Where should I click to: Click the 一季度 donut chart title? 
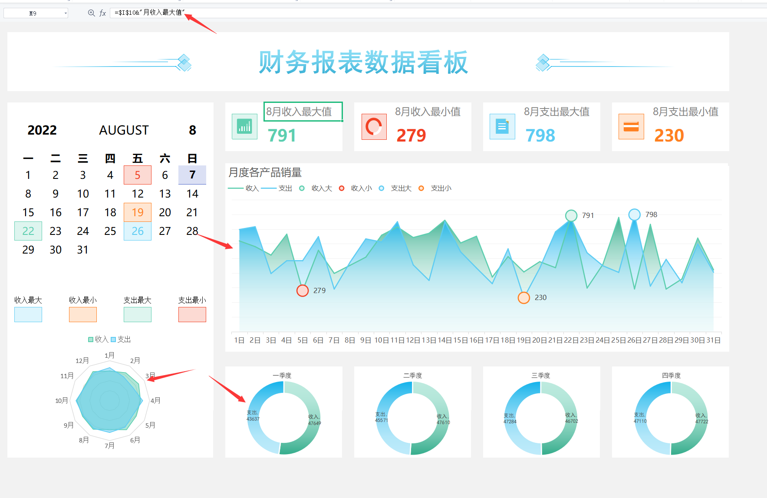click(x=282, y=375)
